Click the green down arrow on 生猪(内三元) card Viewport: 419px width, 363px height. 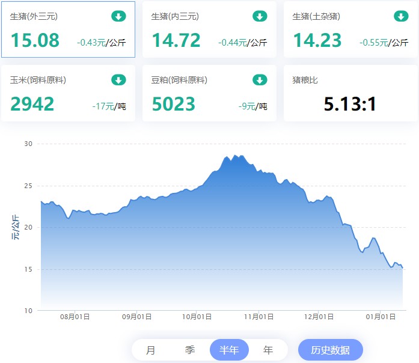point(260,16)
